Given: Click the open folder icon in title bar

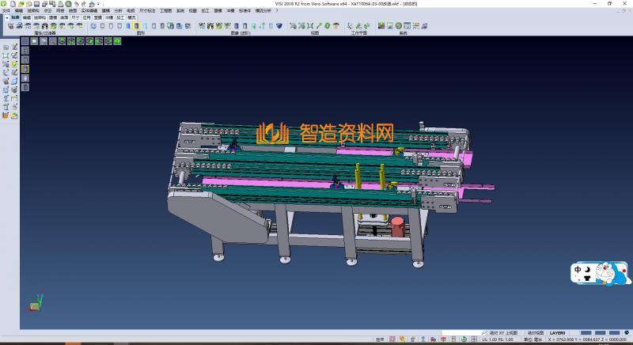Looking at the screenshot, I should point(21,3).
